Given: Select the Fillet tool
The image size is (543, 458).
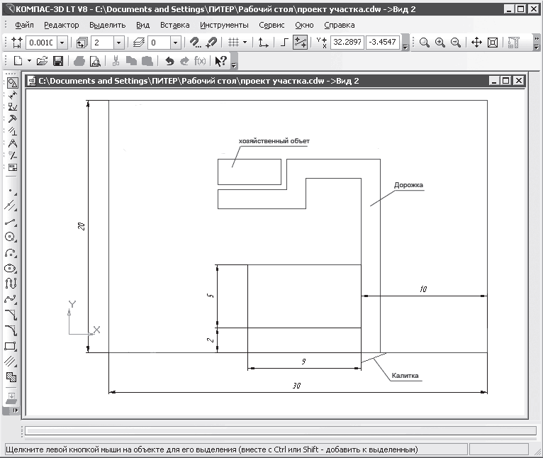Looking at the screenshot, I should click(11, 330).
